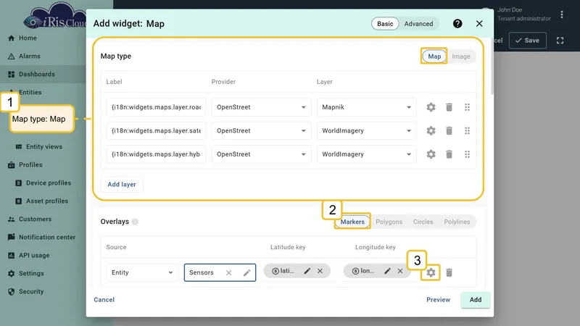Viewport: 580px width, 326px height.
Task: Grab the drag handle of the satellite row
Action: (x=467, y=131)
